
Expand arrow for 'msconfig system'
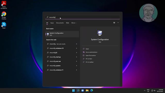pos(77,66)
